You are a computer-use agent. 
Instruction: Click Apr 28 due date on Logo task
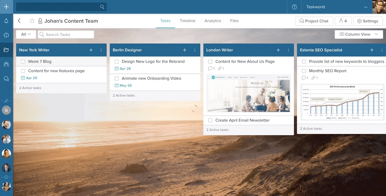(x=123, y=68)
